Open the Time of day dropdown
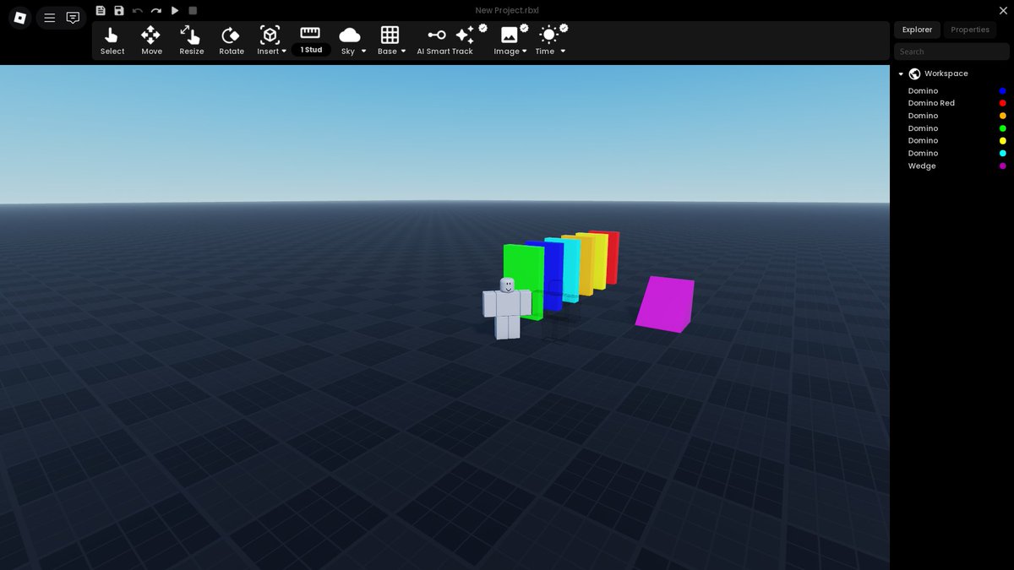This screenshot has width=1014, height=570. [x=550, y=41]
